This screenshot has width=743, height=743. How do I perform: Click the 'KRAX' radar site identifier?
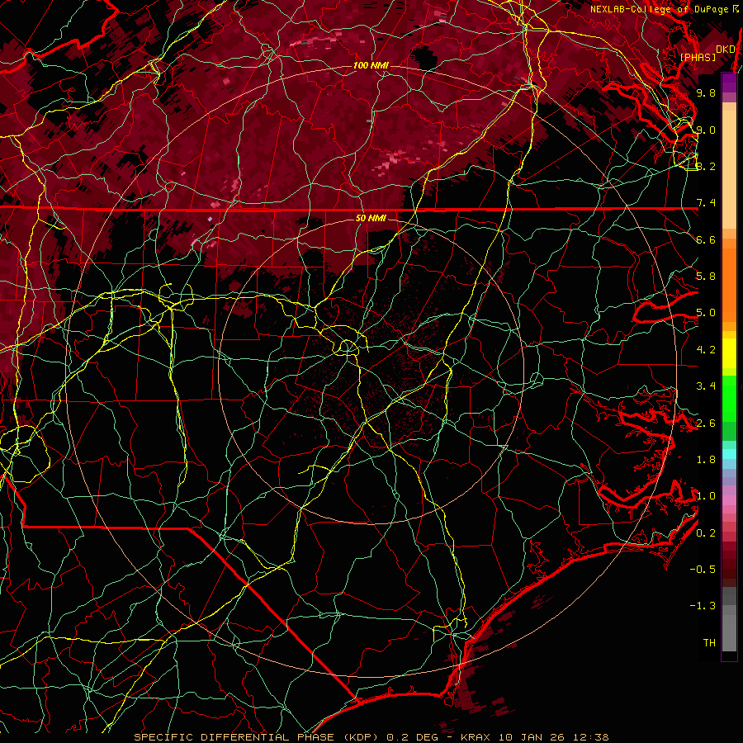click(x=476, y=737)
